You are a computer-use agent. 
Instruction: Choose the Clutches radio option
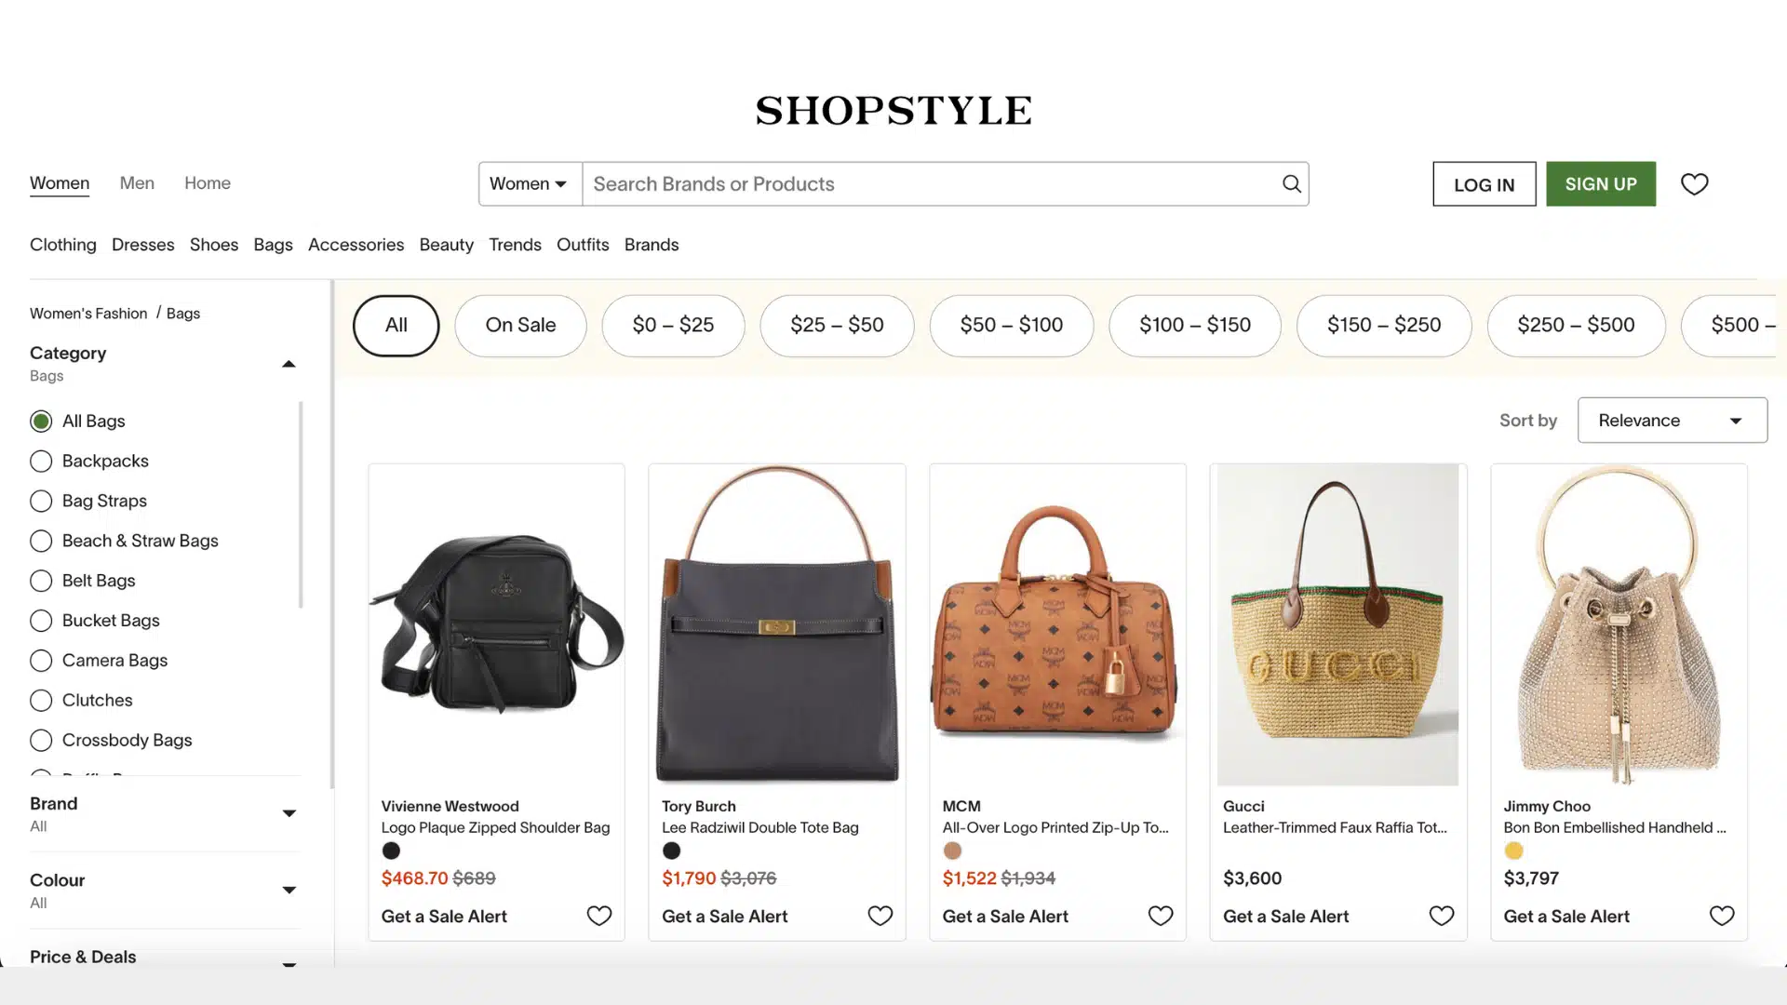(41, 701)
